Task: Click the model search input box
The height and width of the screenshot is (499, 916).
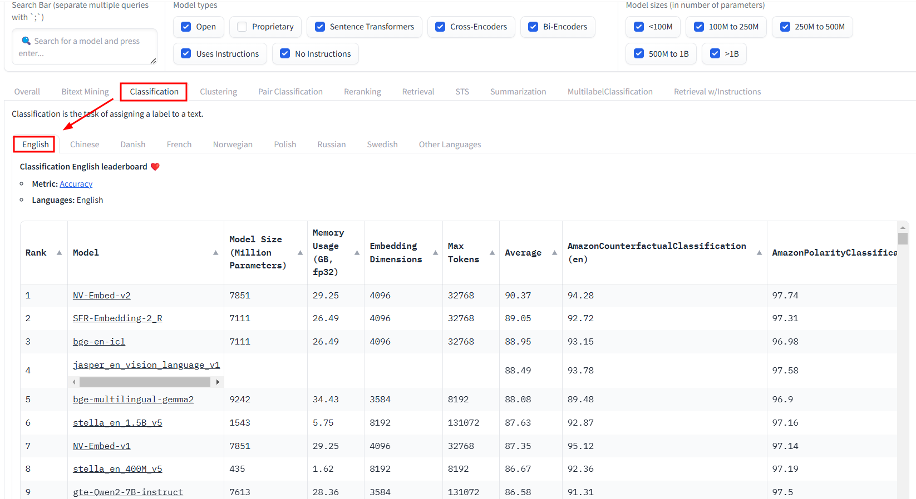Action: coord(85,47)
